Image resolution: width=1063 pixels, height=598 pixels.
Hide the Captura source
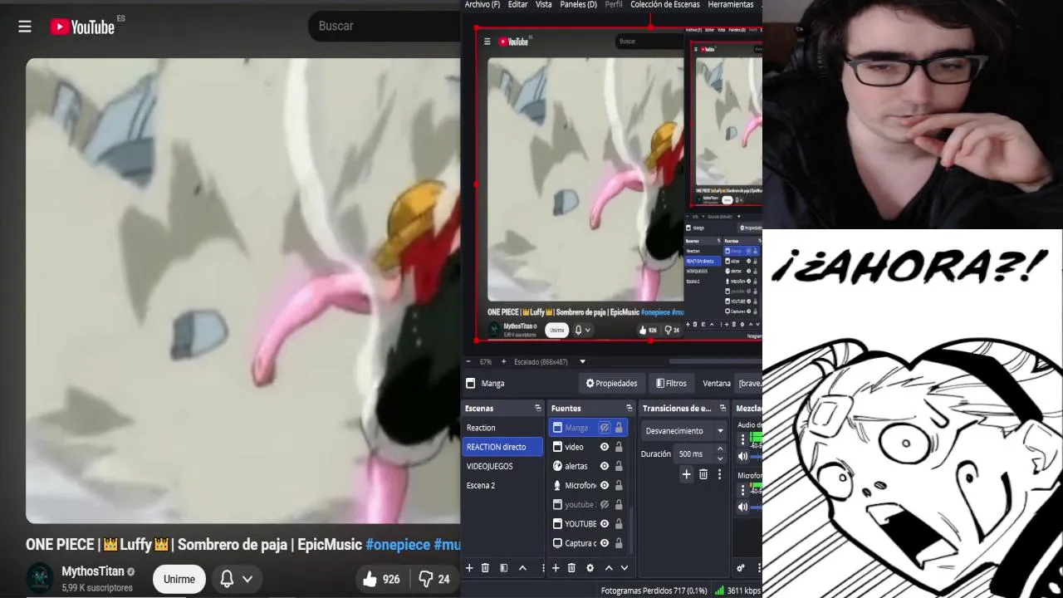(x=604, y=543)
